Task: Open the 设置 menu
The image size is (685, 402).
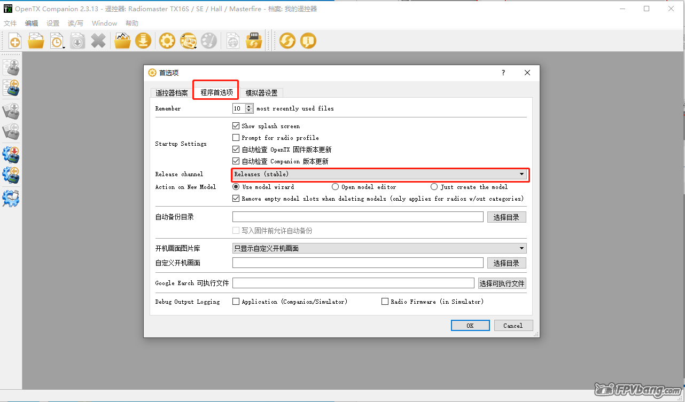Action: pyautogui.click(x=53, y=23)
